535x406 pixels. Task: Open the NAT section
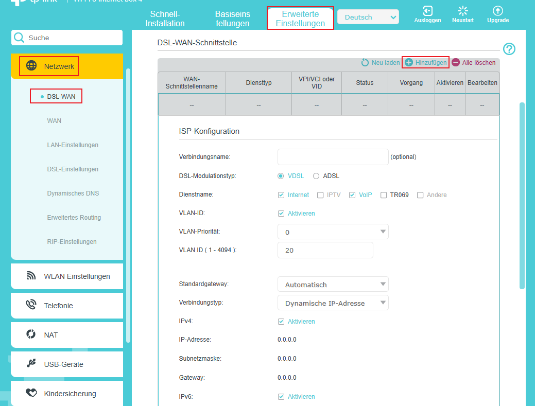[67, 335]
